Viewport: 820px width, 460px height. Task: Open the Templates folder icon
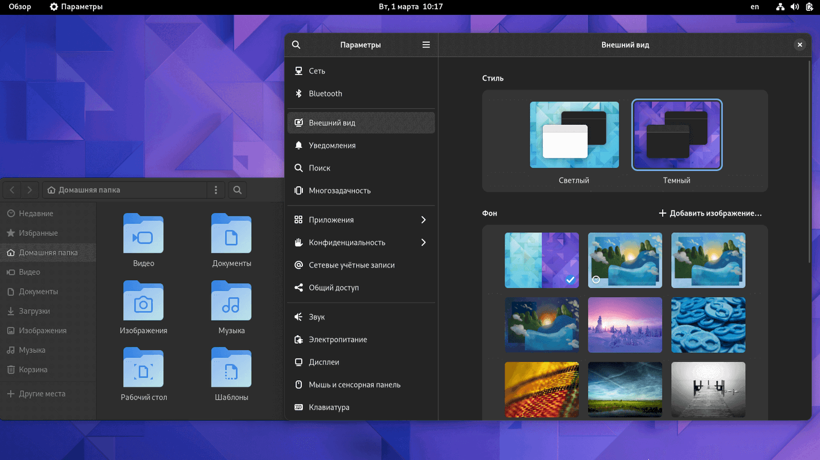pos(231,368)
